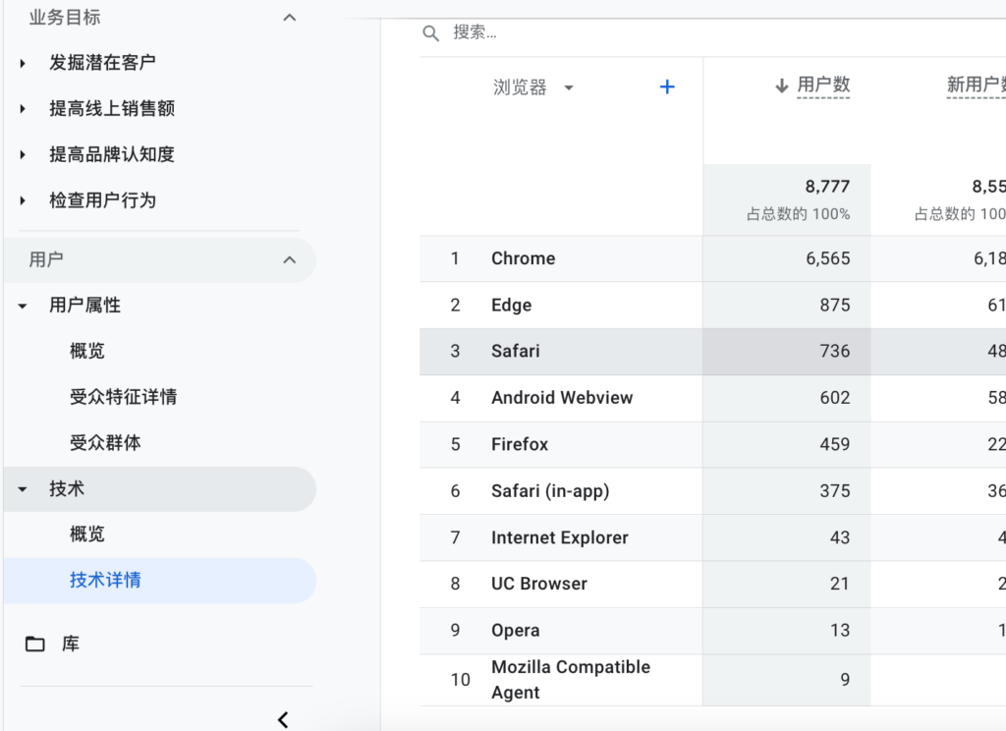1006x731 pixels.
Task: Click the Safari row name
Action: [x=515, y=351]
